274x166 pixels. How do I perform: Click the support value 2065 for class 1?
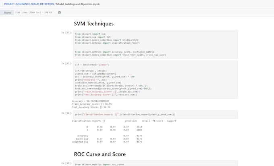139,130
